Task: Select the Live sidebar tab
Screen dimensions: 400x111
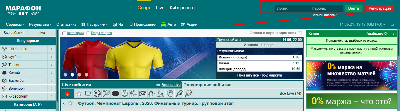Action: [x=42, y=33]
